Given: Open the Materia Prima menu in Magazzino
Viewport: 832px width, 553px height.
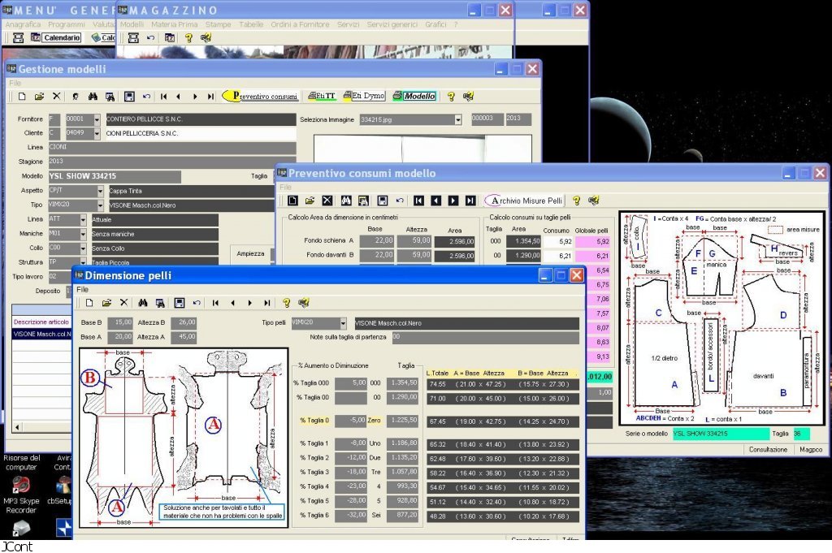Looking at the screenshot, I should coord(174,24).
